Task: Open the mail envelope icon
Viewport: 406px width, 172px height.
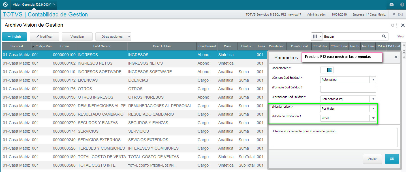Action: click(392, 5)
